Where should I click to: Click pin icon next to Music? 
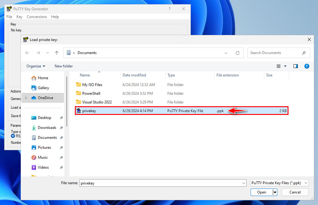coord(61,157)
